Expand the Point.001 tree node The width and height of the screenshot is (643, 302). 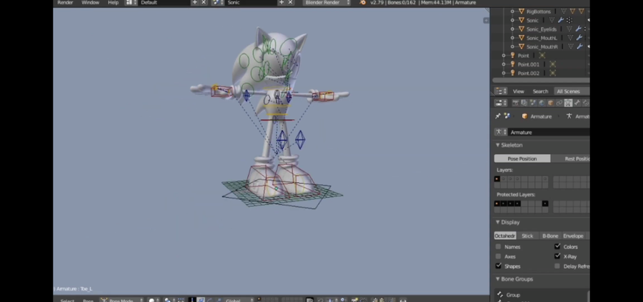[x=504, y=64]
